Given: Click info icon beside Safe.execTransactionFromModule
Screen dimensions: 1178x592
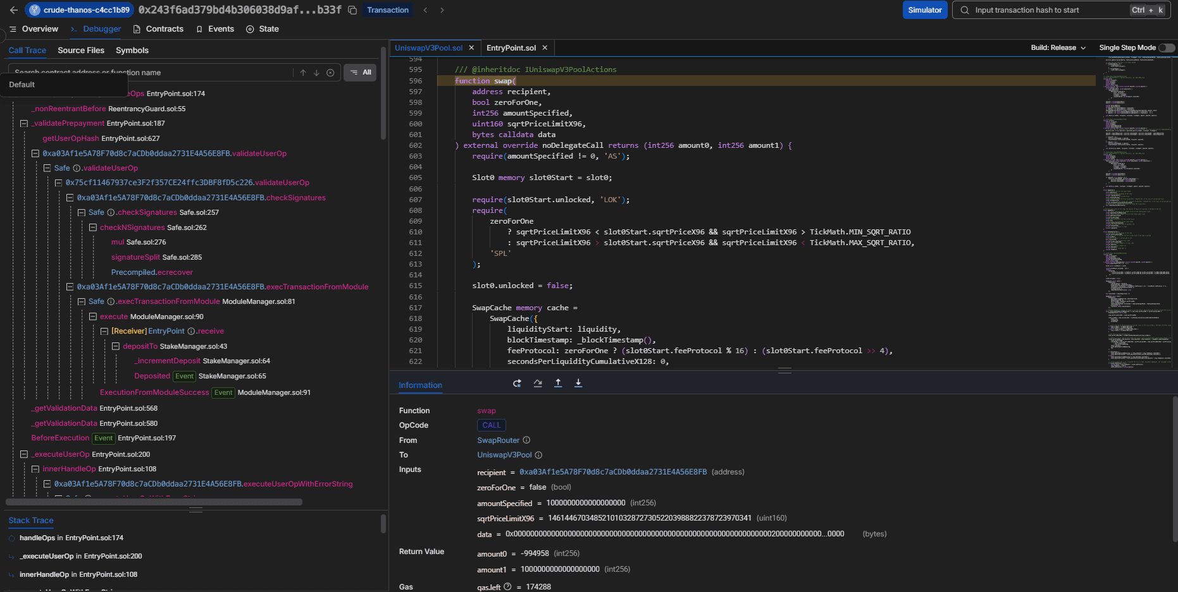Looking at the screenshot, I should (111, 301).
